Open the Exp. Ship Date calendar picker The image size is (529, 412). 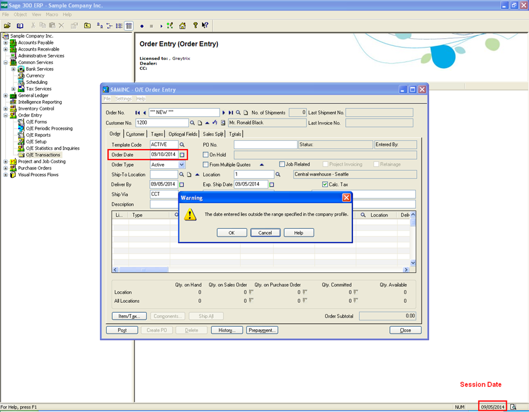(272, 184)
